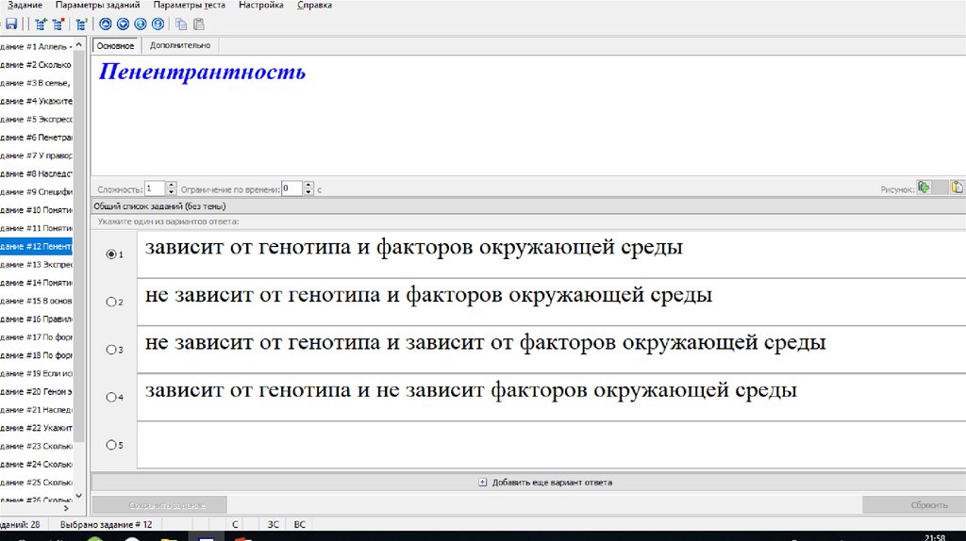This screenshot has height=541, width=966.
Task: Click the copy icon in the toolbar
Action: click(181, 25)
